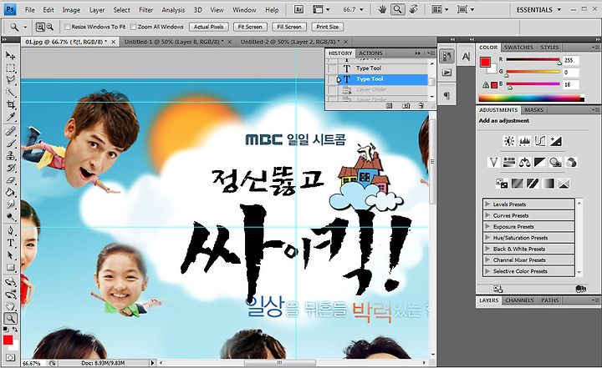Add a Channel Mixer adjustment
The width and height of the screenshot is (602, 368).
click(571, 162)
